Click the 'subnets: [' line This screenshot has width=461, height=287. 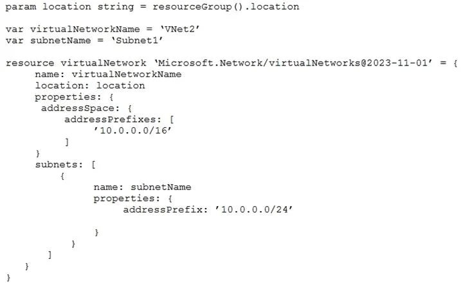pyautogui.click(x=66, y=164)
